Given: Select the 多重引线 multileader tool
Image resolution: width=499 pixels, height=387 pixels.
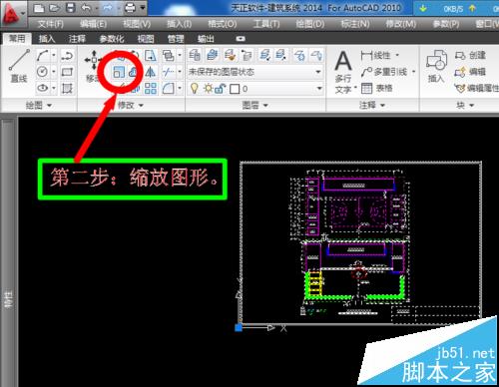Looking at the screenshot, I should coord(384,72).
